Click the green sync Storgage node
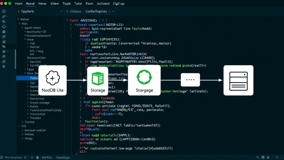This screenshot has height=160, width=284. [x=144, y=80]
